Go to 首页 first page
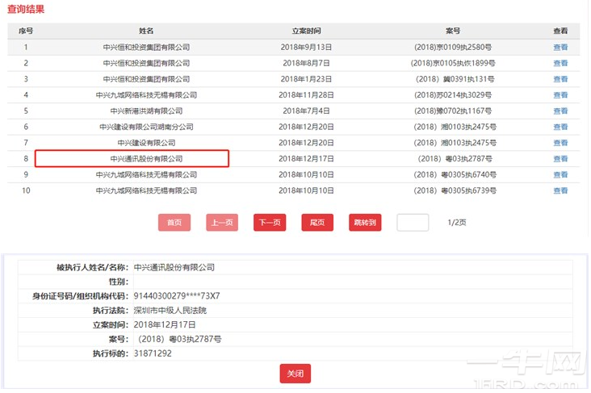Viewport: 591px width, 393px height. (x=174, y=222)
